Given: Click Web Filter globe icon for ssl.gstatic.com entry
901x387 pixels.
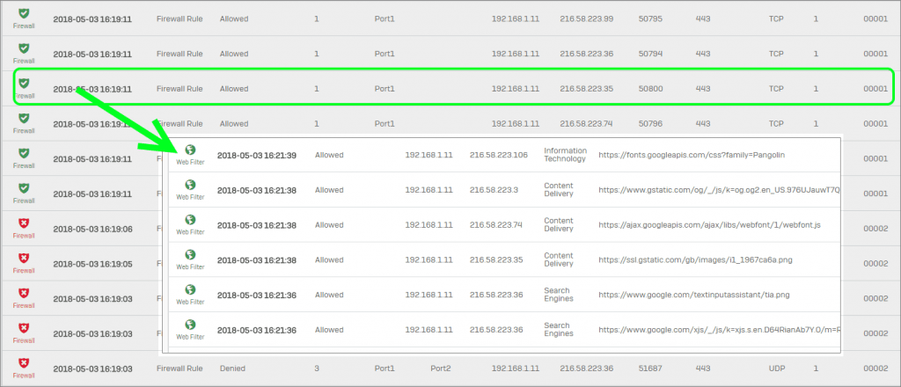Looking at the screenshot, I should click(x=190, y=255).
